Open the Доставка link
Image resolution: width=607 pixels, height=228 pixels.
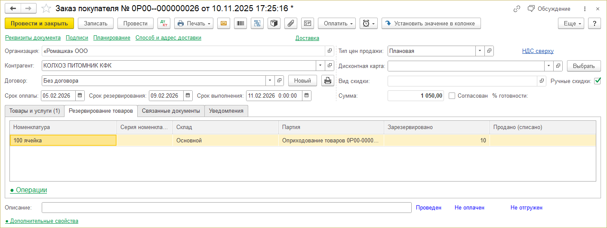(307, 38)
